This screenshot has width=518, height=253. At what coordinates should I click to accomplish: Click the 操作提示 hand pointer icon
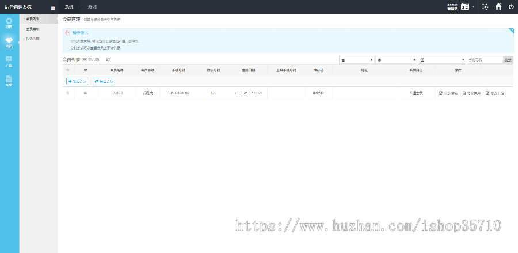(68, 33)
